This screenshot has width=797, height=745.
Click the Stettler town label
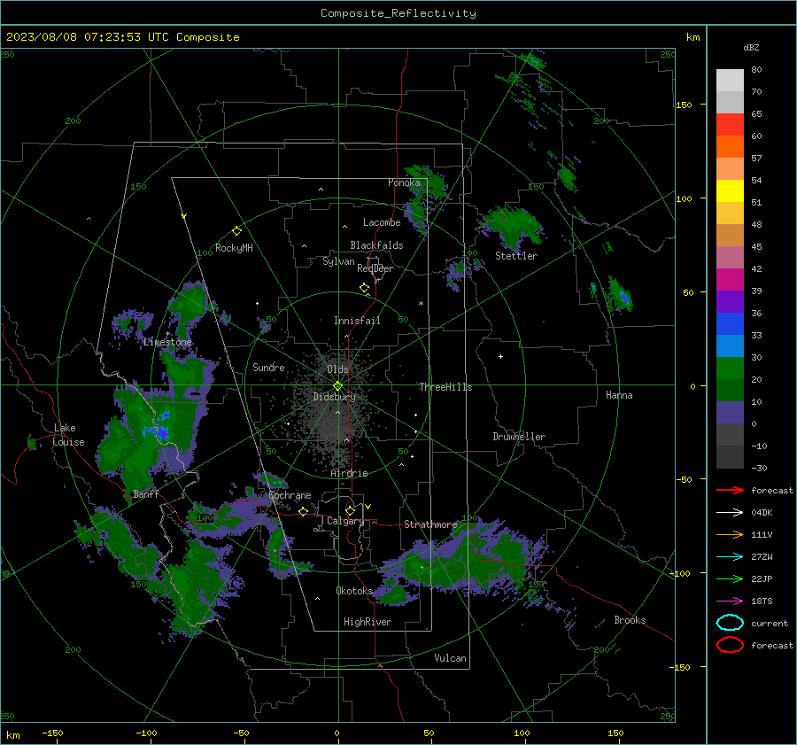click(516, 256)
